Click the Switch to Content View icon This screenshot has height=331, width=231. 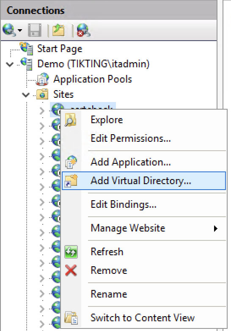[x=71, y=318]
